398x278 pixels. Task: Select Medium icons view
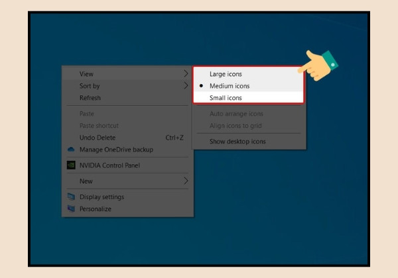tap(249, 86)
